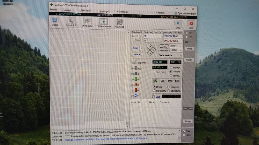Select the Чтение read radio button

tap(171, 71)
